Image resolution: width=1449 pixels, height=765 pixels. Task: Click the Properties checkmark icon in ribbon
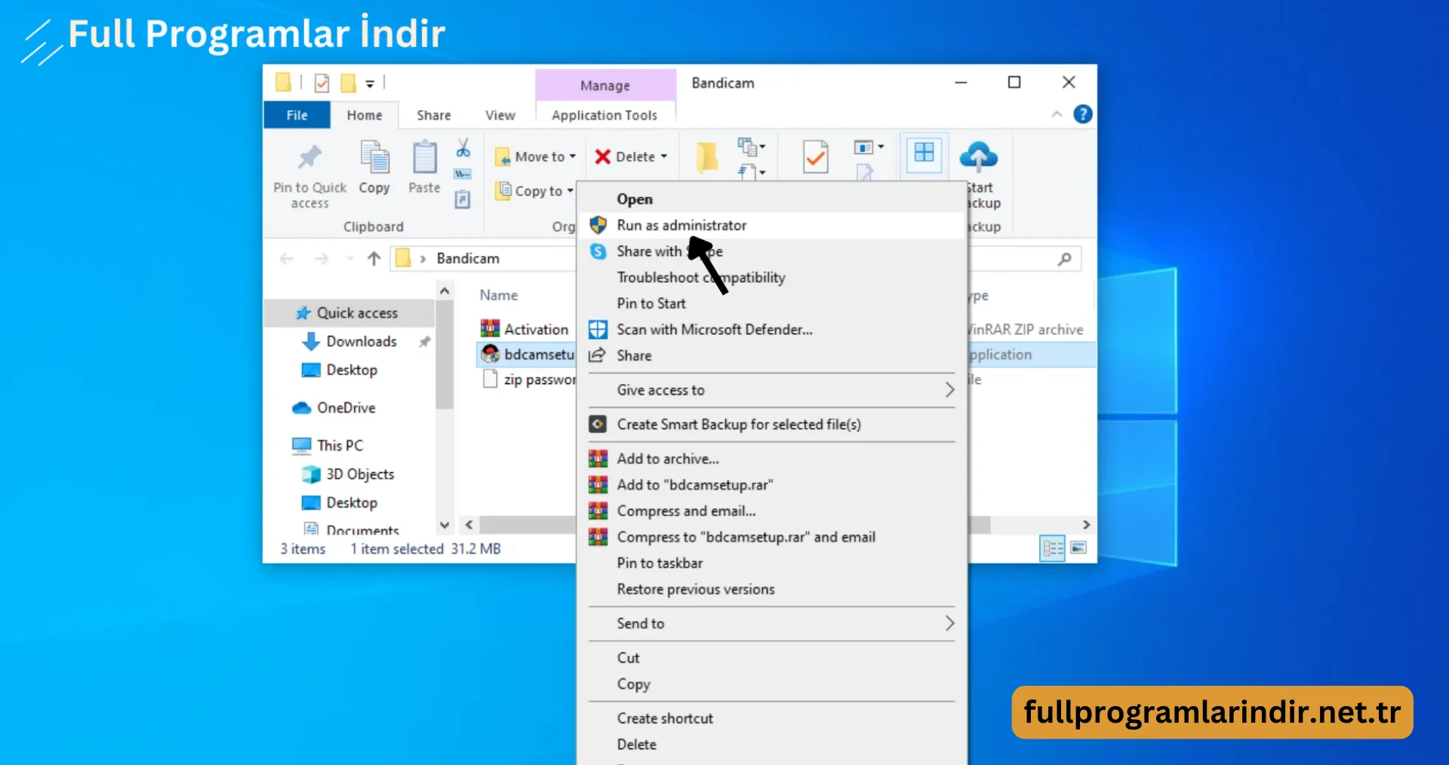point(815,157)
